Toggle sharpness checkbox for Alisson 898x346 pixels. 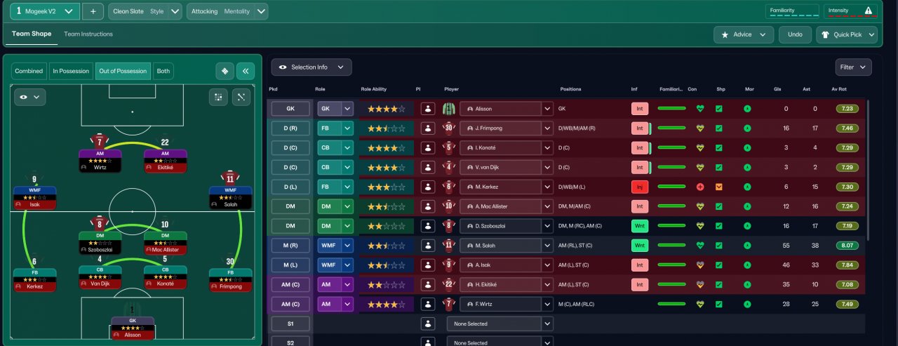718,109
